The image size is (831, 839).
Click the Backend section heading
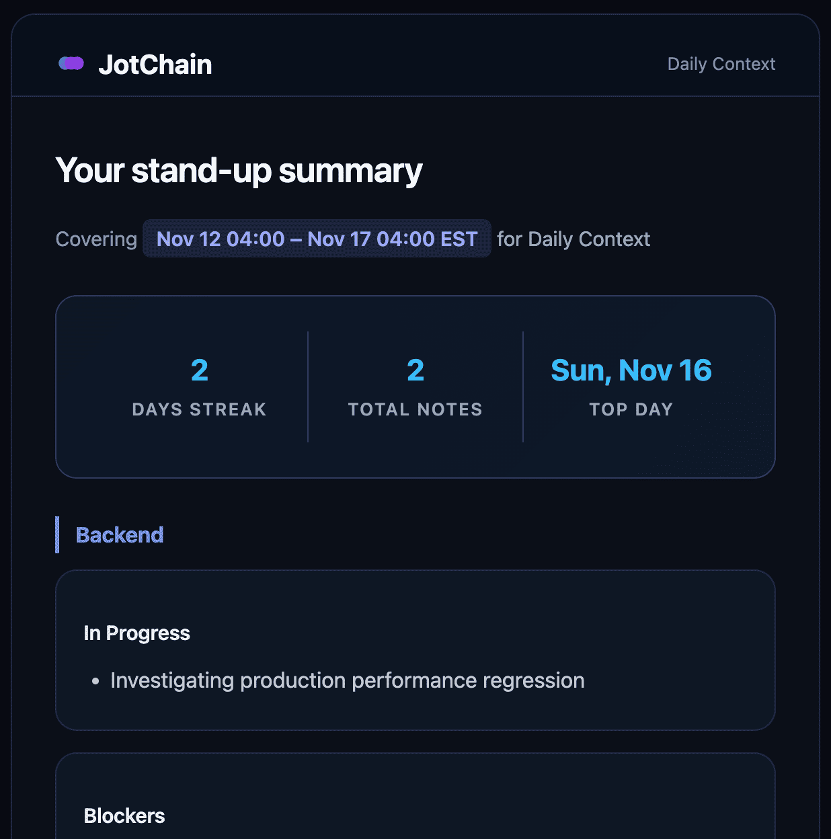[120, 534]
